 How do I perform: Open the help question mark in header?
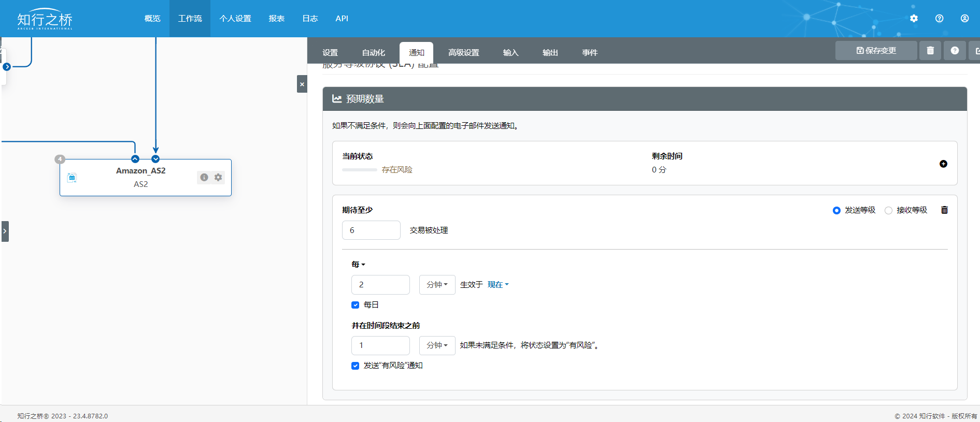(939, 18)
